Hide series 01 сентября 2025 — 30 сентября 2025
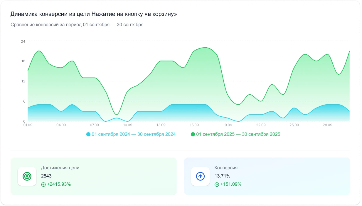 coord(238,134)
